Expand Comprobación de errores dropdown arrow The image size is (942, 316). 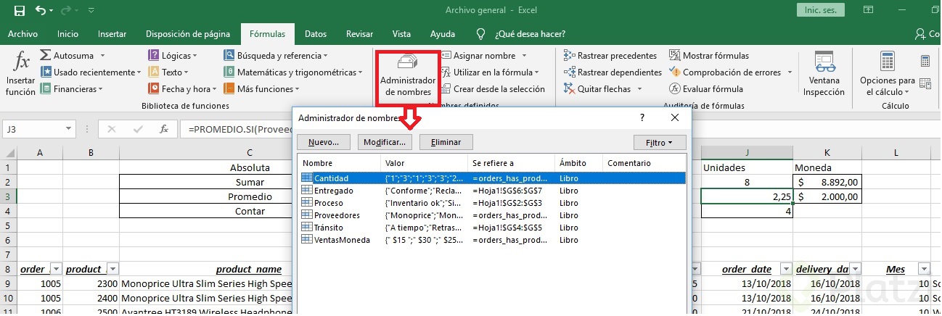789,72
